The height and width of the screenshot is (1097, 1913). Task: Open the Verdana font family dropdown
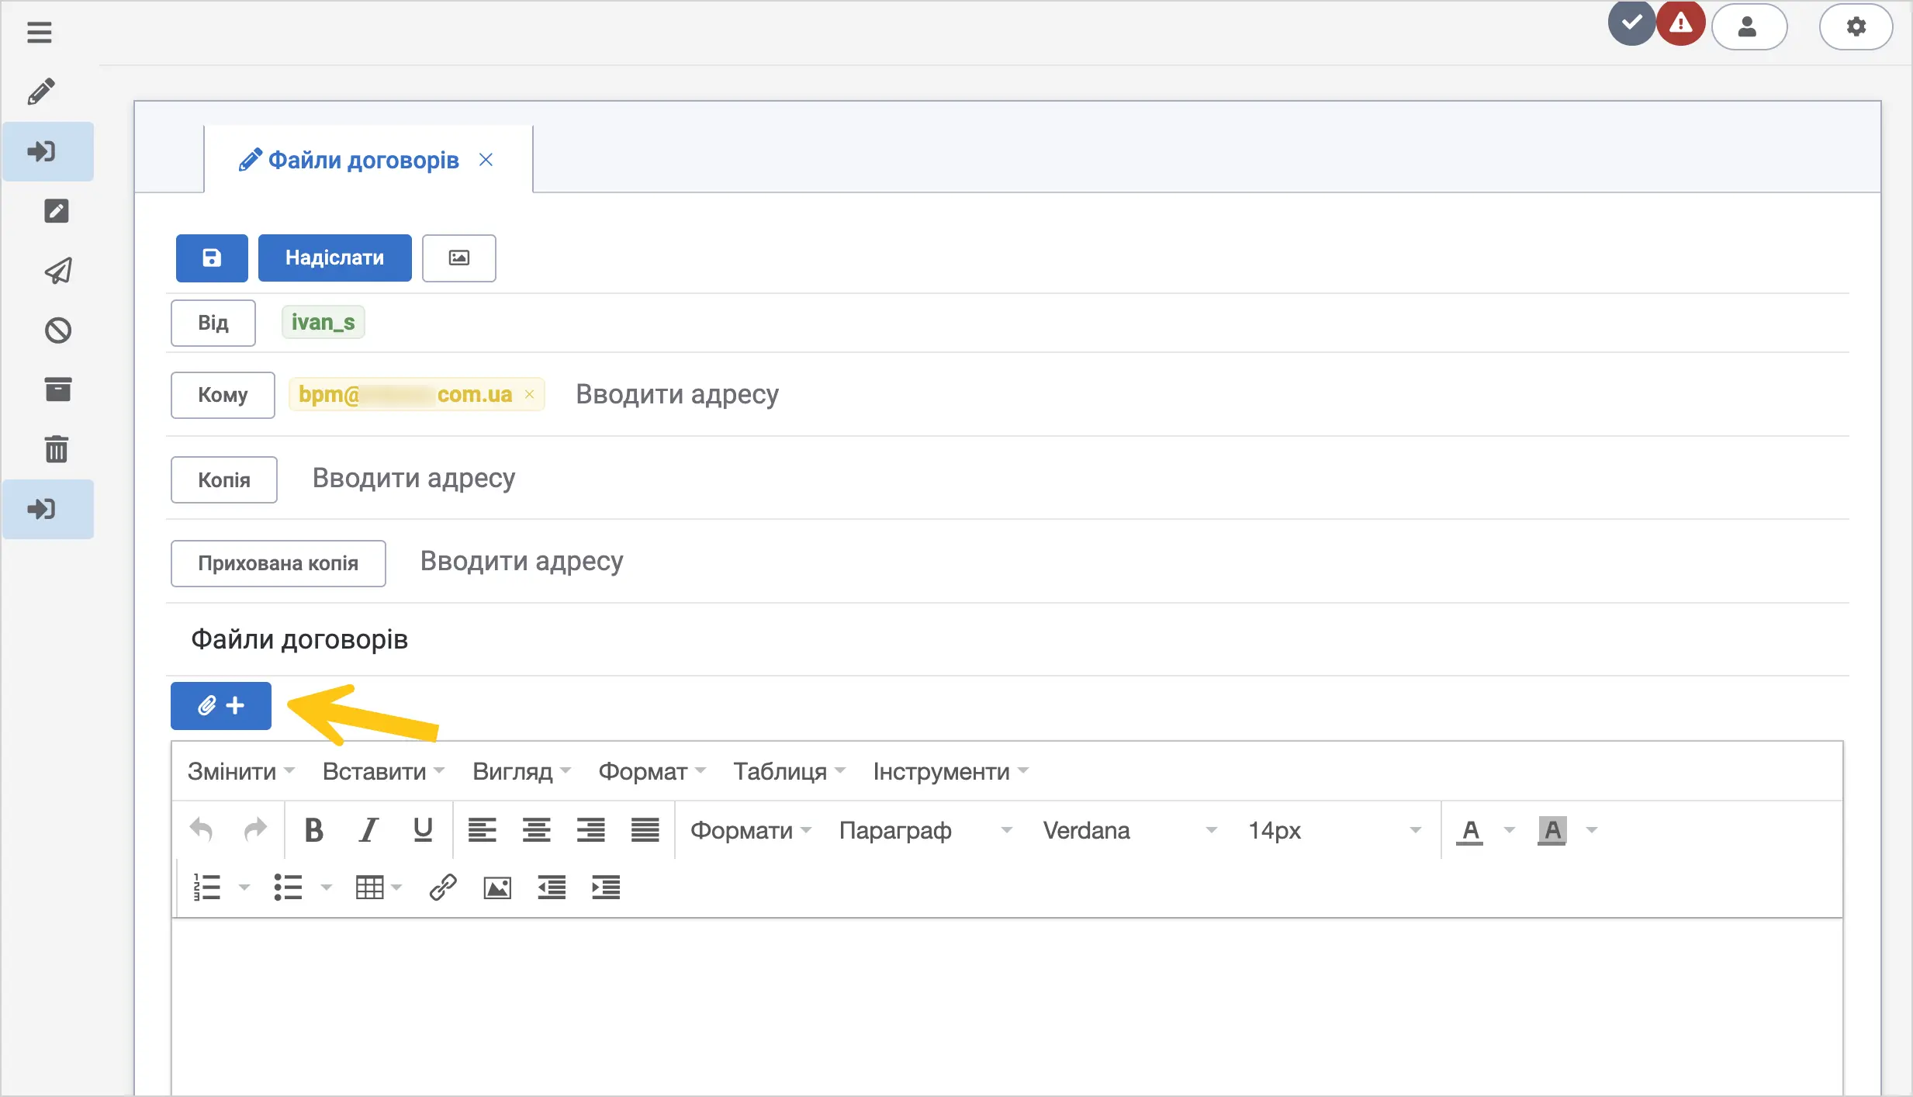coord(1129,830)
